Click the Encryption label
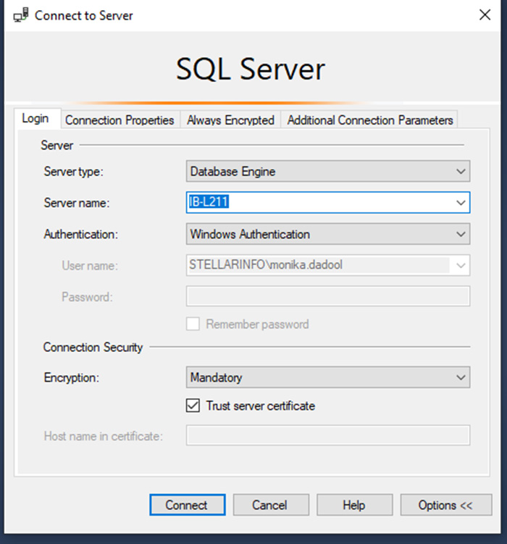The width and height of the screenshot is (507, 544). click(72, 378)
